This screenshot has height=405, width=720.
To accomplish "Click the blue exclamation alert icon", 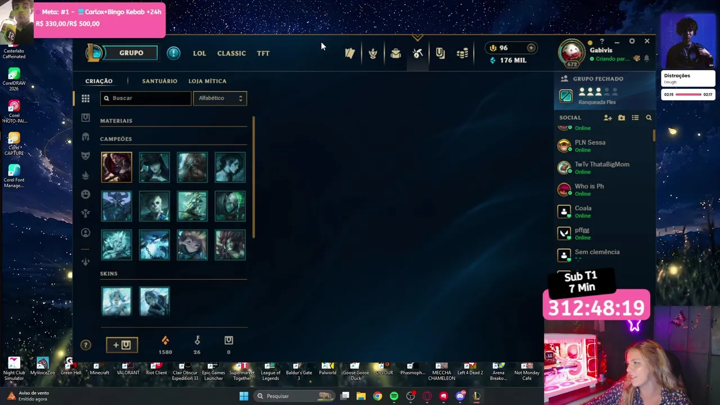I will [x=173, y=53].
